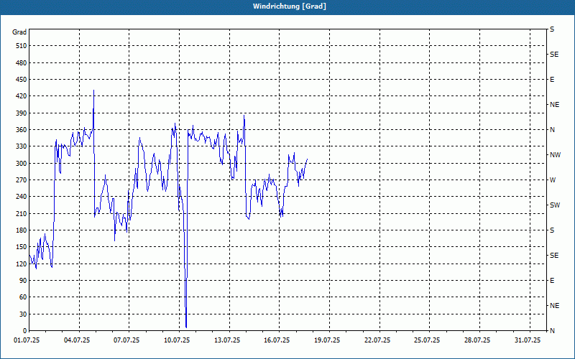Click the date label 04.07.25
This screenshot has height=359, width=575.
(77, 340)
